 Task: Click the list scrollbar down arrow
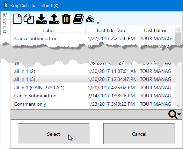click(178, 106)
